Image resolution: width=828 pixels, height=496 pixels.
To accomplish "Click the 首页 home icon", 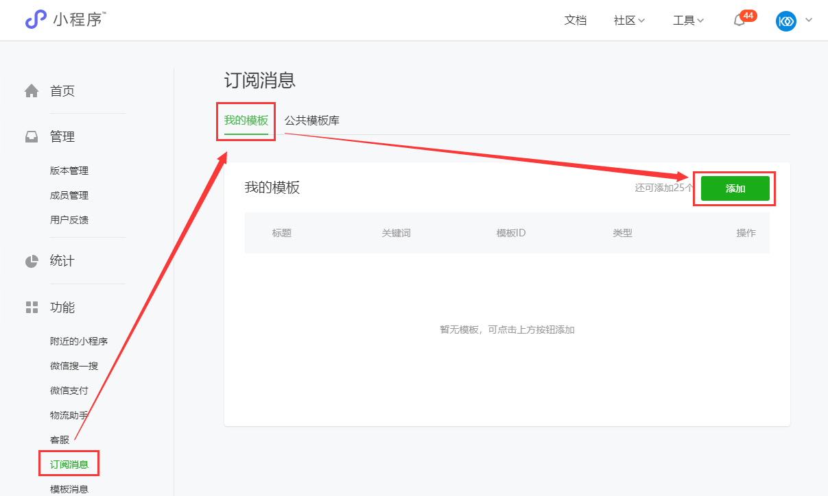I will 32,91.
